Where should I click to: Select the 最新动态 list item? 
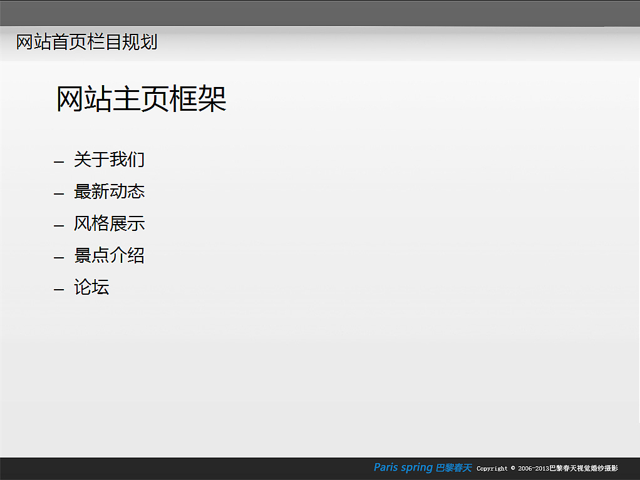[109, 192]
